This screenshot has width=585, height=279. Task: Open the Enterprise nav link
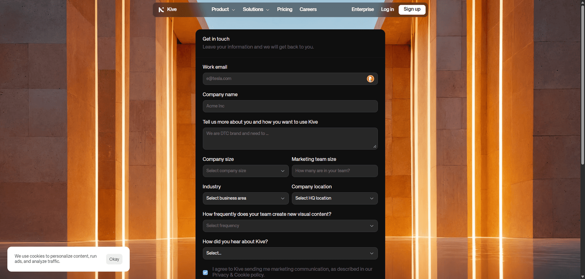click(x=362, y=9)
